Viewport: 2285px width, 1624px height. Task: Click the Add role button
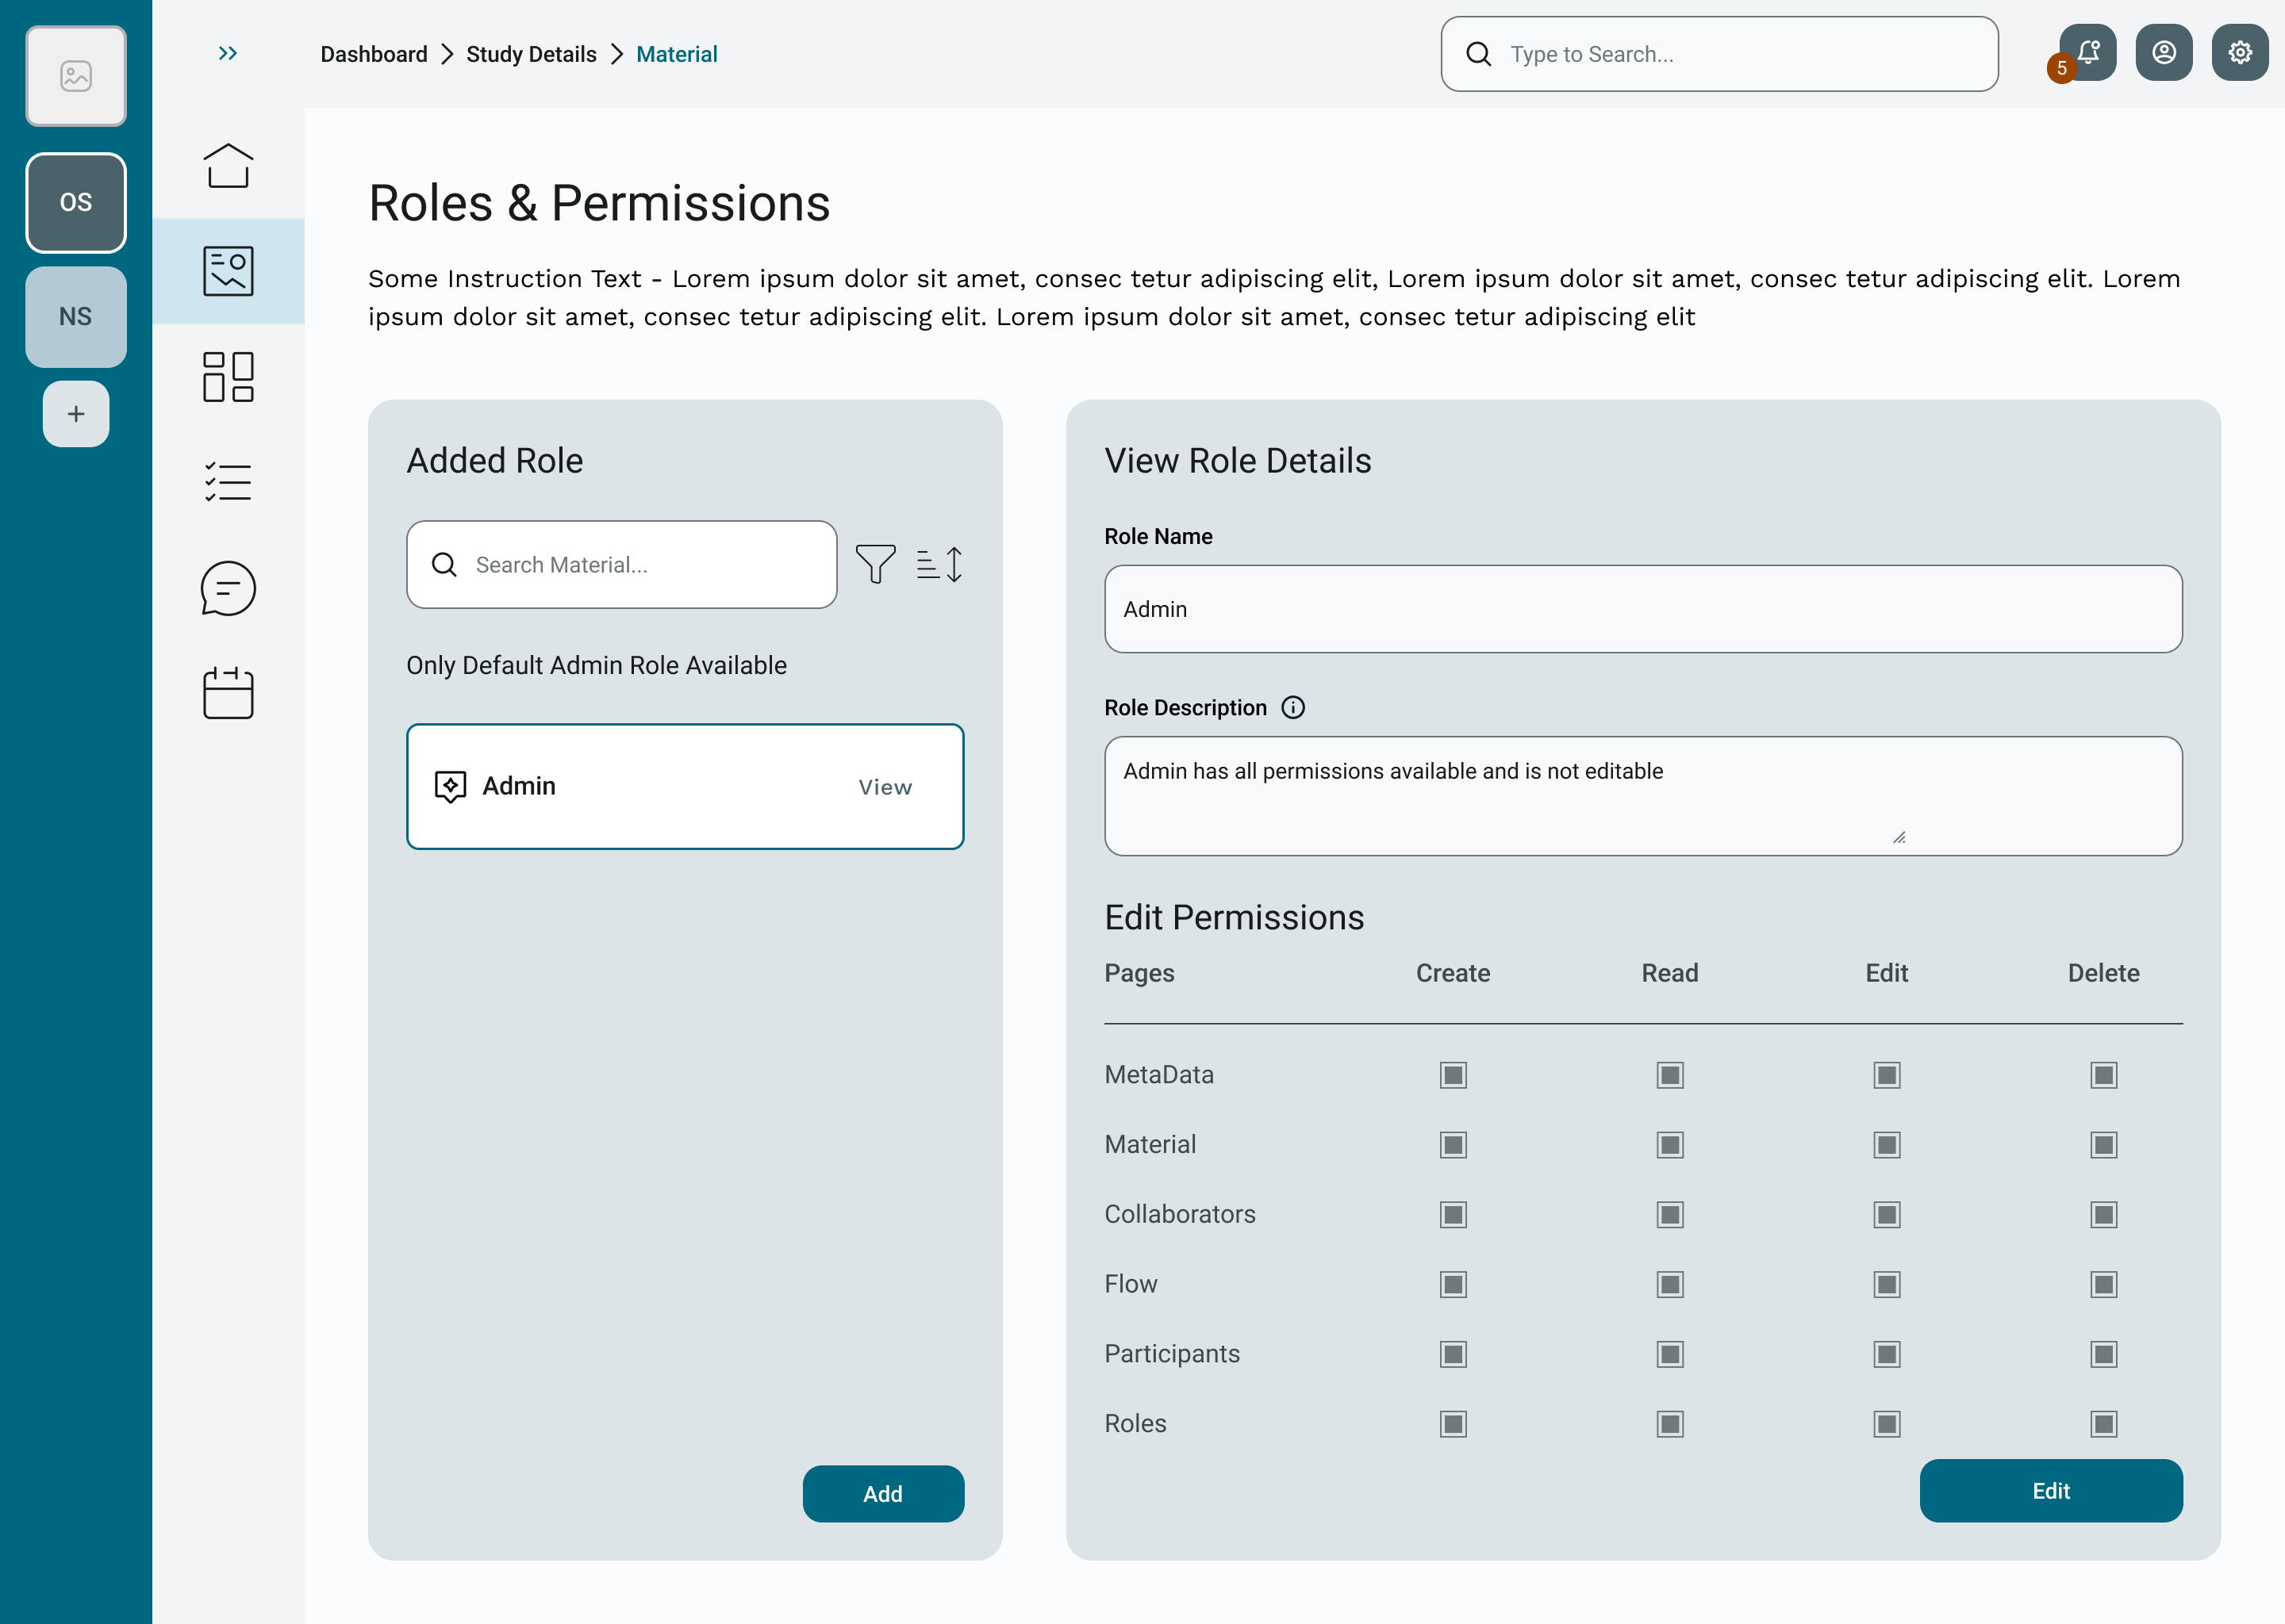(x=883, y=1494)
